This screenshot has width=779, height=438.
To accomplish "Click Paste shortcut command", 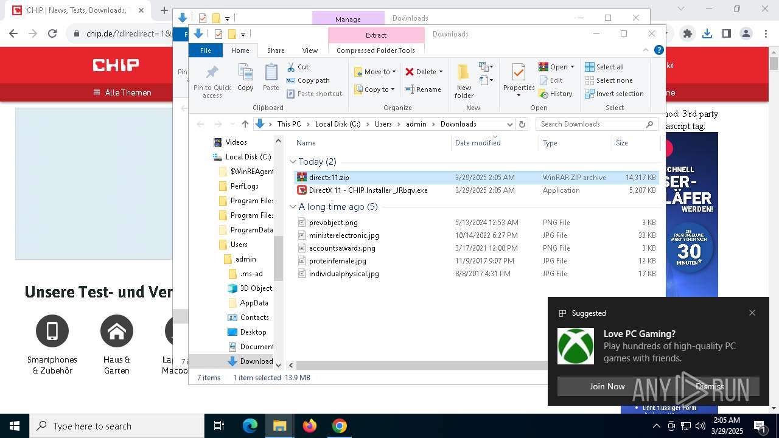I will [314, 94].
